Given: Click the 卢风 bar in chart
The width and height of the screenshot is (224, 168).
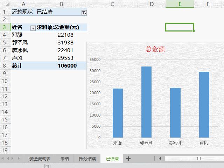Looking at the screenshot, I should click(x=204, y=105).
